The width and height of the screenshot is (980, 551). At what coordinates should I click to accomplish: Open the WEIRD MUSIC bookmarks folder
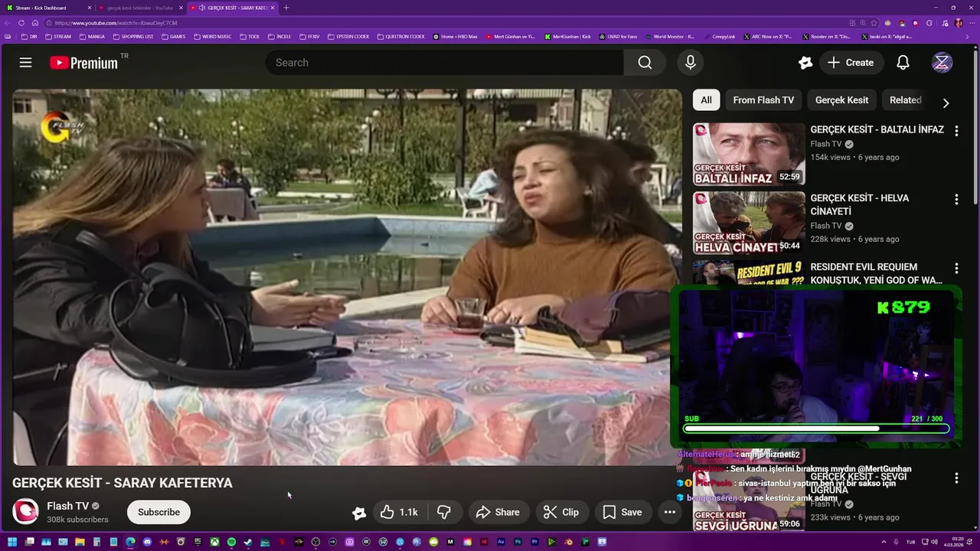212,36
